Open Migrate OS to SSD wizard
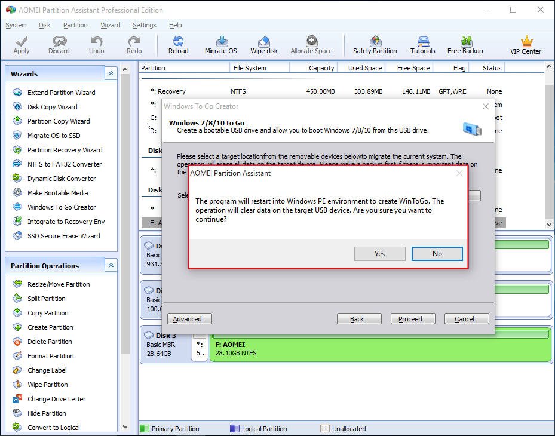Image resolution: width=555 pixels, height=436 pixels. pyautogui.click(x=47, y=136)
